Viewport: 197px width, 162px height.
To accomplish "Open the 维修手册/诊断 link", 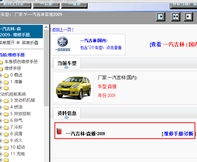I will pyautogui.click(x=179, y=134).
